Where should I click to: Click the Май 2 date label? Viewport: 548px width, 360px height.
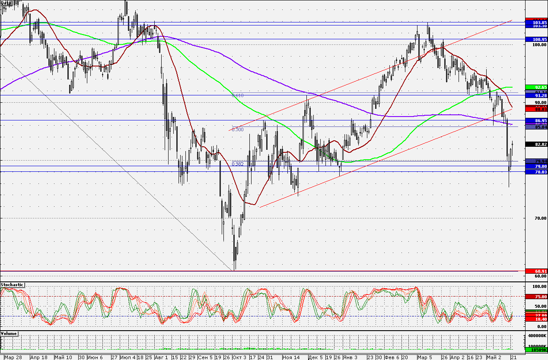tap(493, 357)
